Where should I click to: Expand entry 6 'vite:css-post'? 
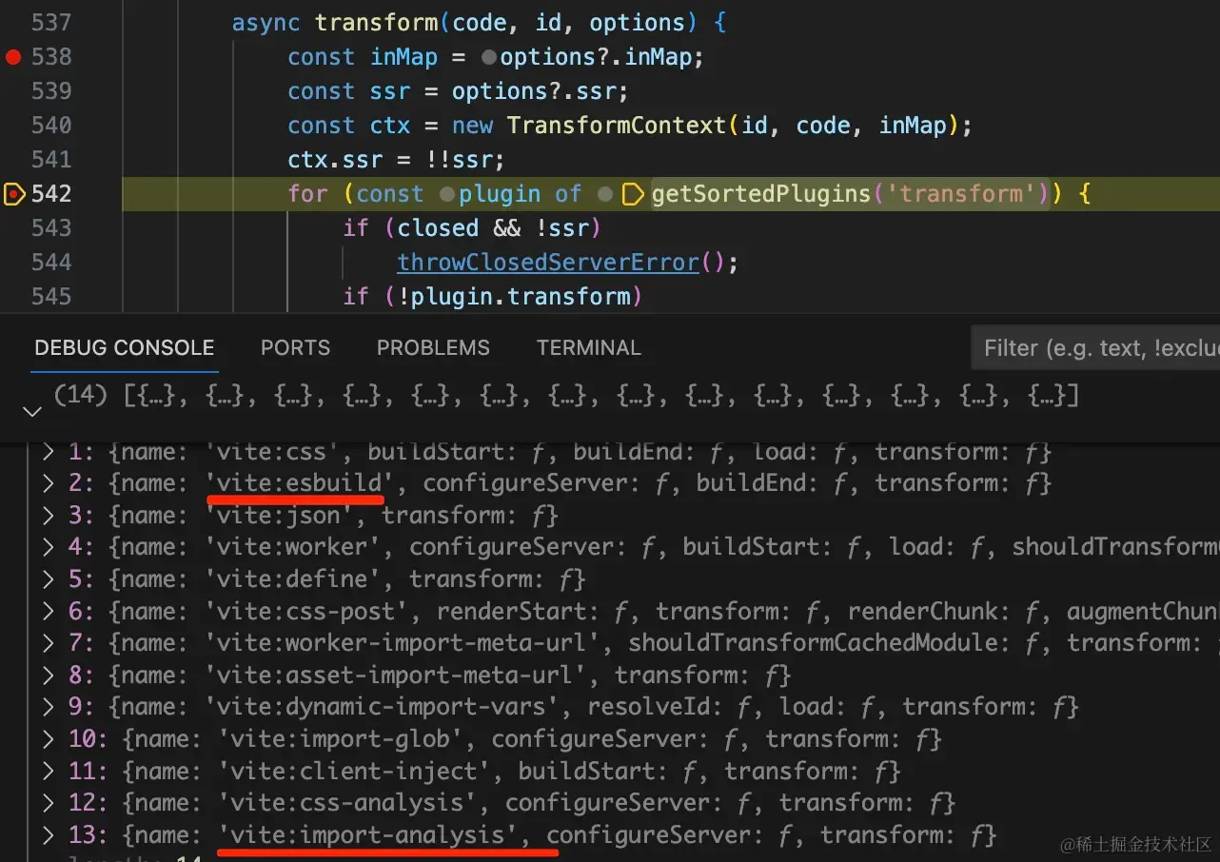click(x=49, y=611)
